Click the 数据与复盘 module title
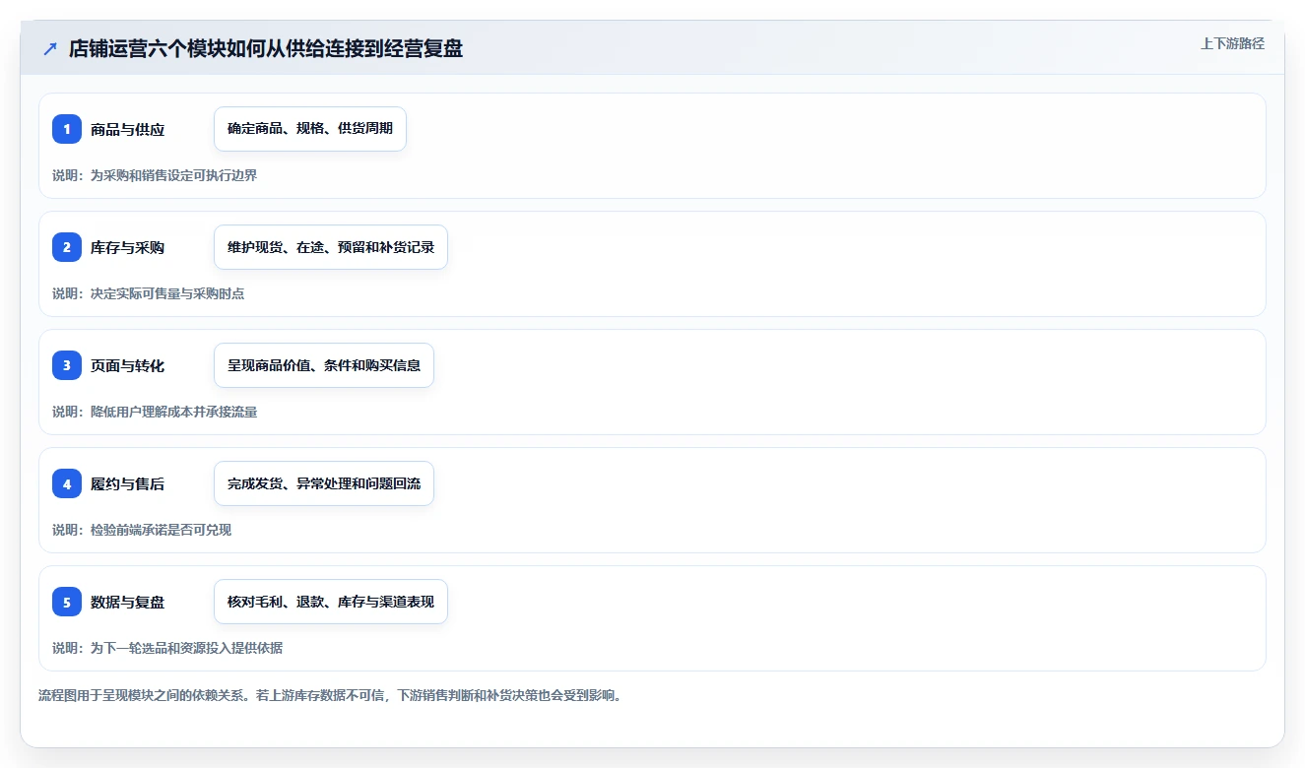Screen dimensions: 1305x768 [127, 602]
